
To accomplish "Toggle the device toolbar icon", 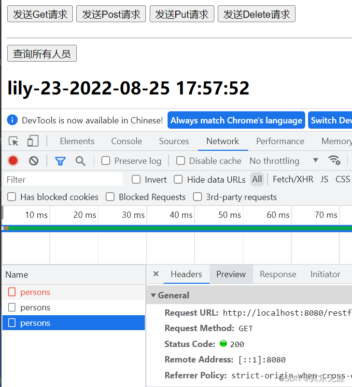I will coord(33,141).
